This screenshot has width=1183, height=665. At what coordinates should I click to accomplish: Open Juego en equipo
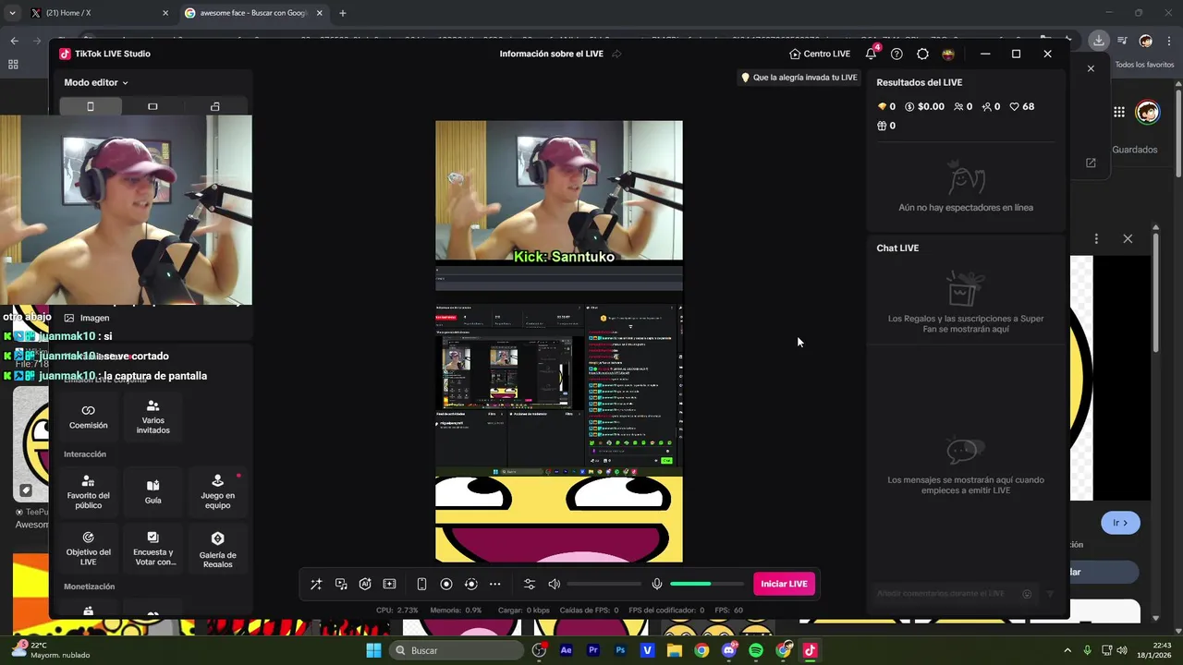(x=217, y=492)
